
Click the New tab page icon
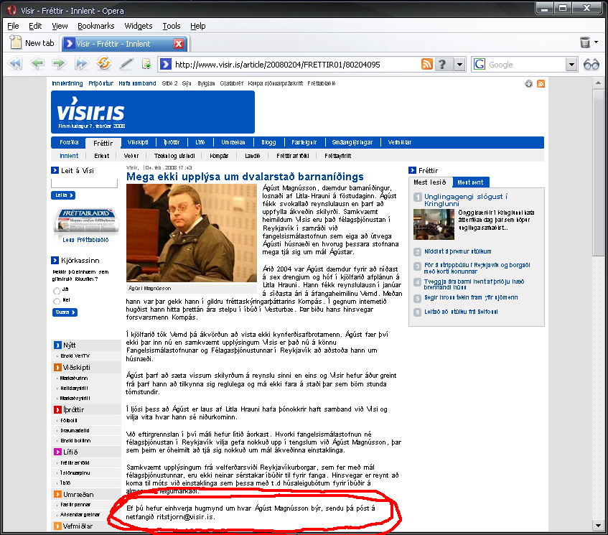tap(16, 42)
